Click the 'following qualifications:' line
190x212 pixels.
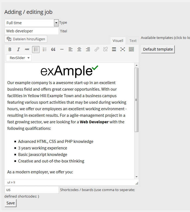click(x=29, y=128)
